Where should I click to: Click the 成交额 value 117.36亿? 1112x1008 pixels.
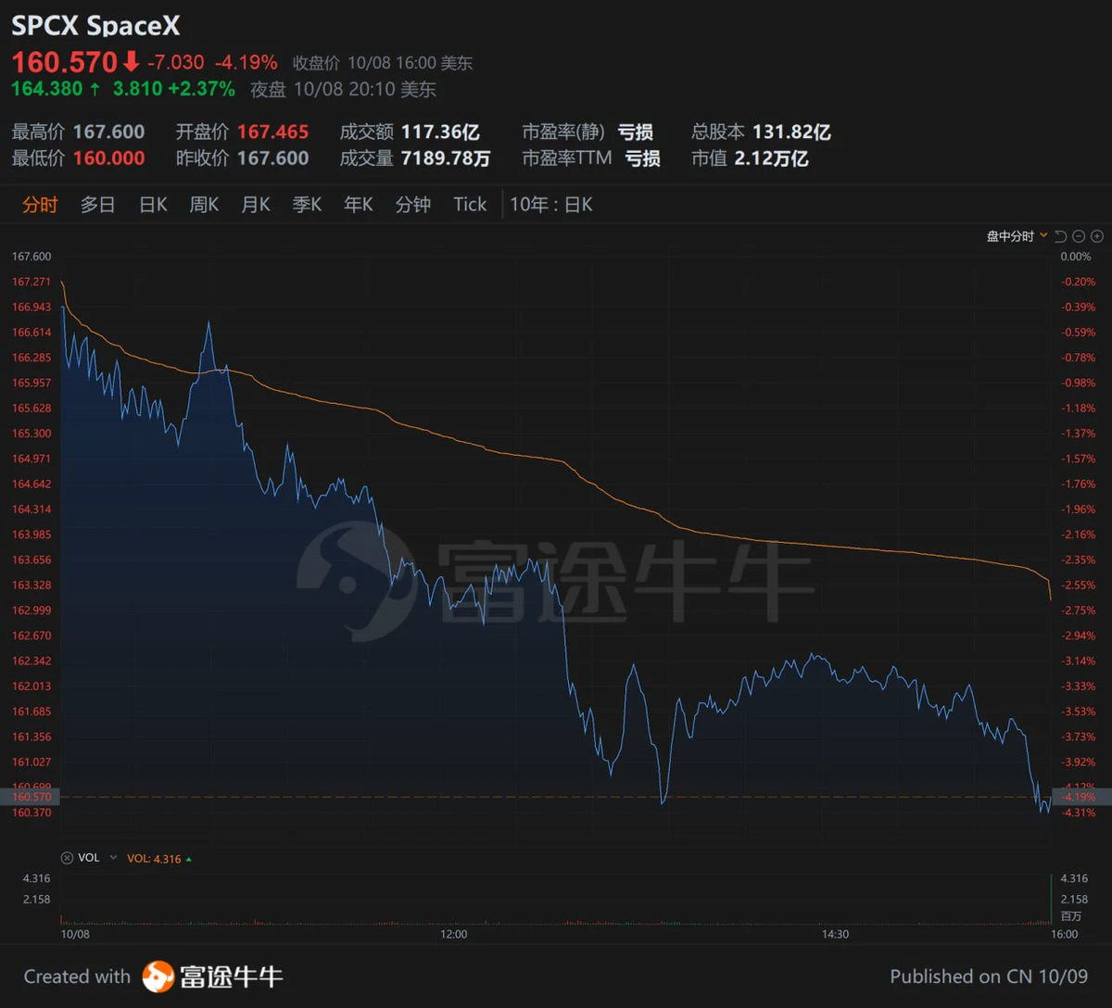[x=440, y=132]
